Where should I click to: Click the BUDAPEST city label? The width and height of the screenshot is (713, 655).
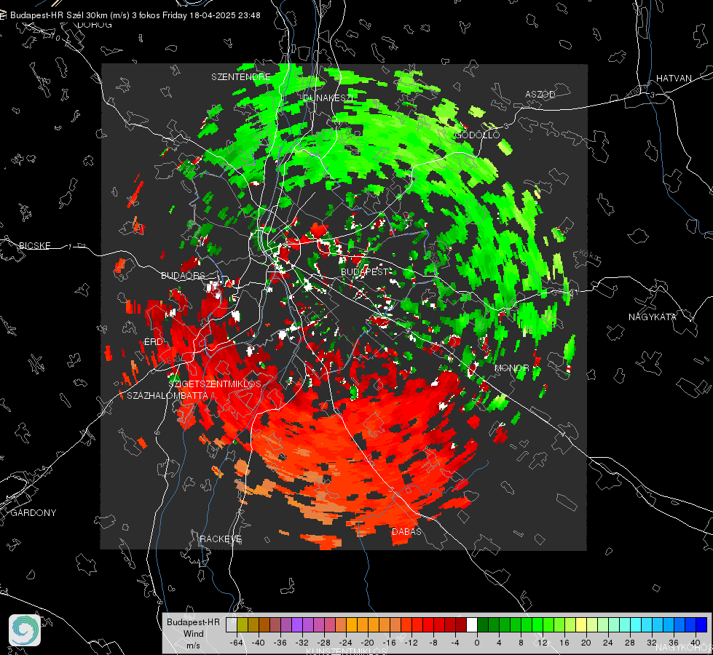click(365, 271)
